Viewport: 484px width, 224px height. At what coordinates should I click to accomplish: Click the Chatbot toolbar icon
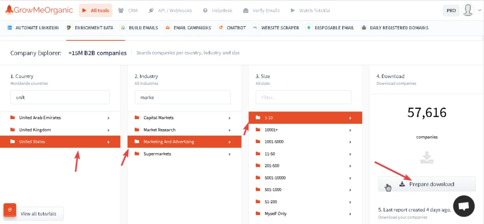click(221, 28)
